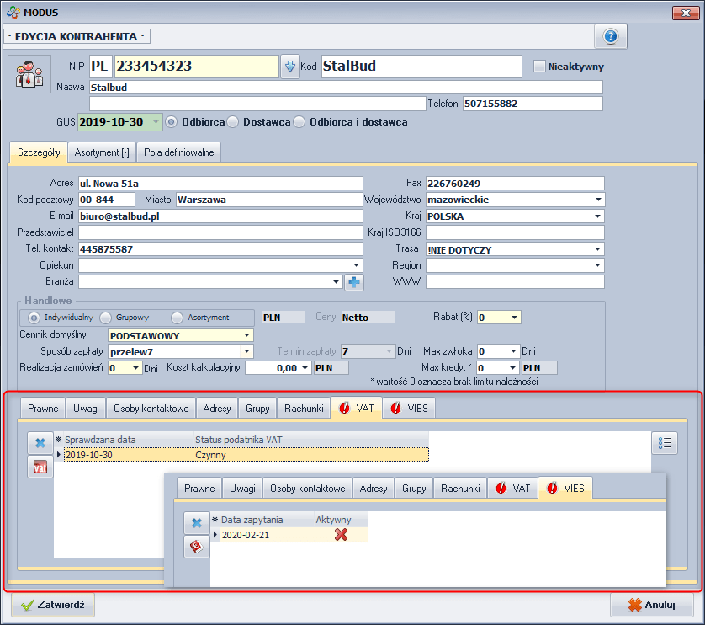Expand the Opiekun dropdown
Image resolution: width=705 pixels, height=625 pixels.
click(356, 265)
